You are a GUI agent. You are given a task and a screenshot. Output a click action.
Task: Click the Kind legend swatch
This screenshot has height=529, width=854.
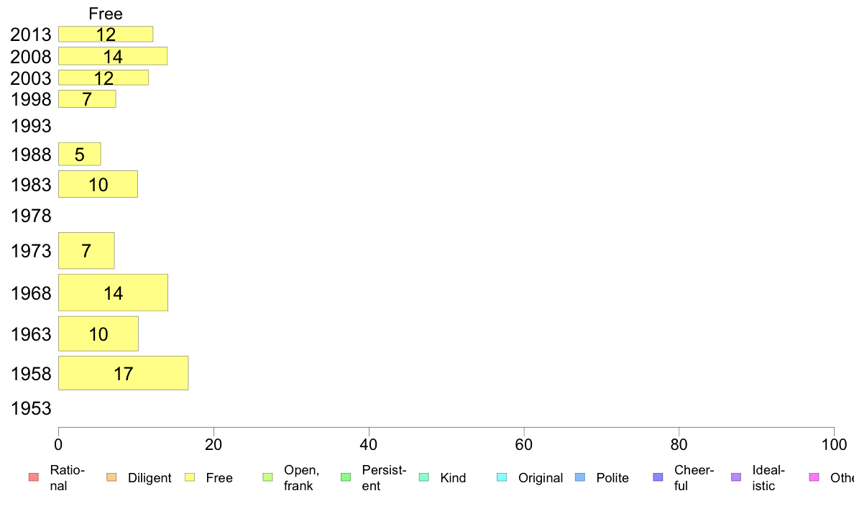pos(423,477)
